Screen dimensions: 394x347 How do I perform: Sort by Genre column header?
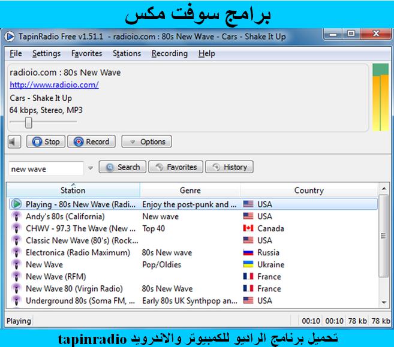(190, 190)
